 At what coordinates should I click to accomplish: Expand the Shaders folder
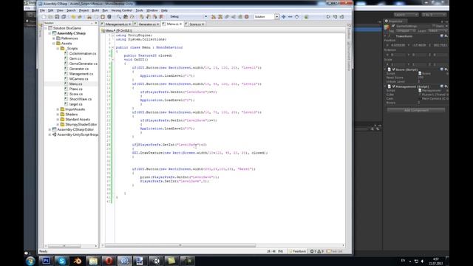click(x=58, y=115)
